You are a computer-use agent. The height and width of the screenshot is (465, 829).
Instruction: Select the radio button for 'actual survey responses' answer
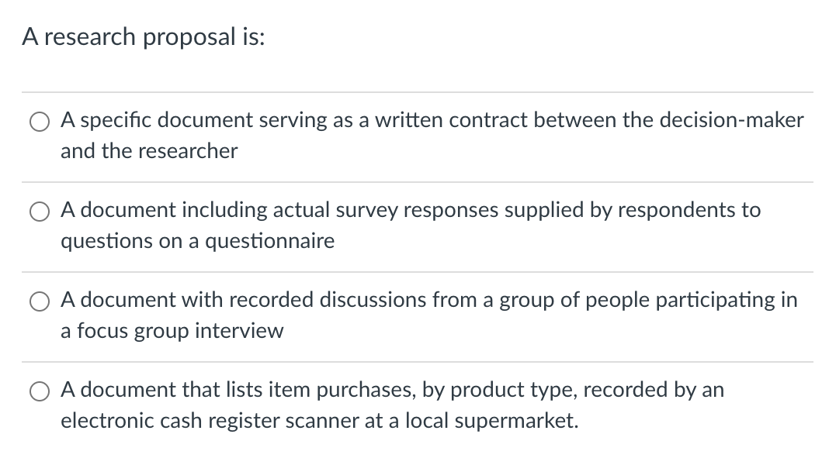pos(39,211)
